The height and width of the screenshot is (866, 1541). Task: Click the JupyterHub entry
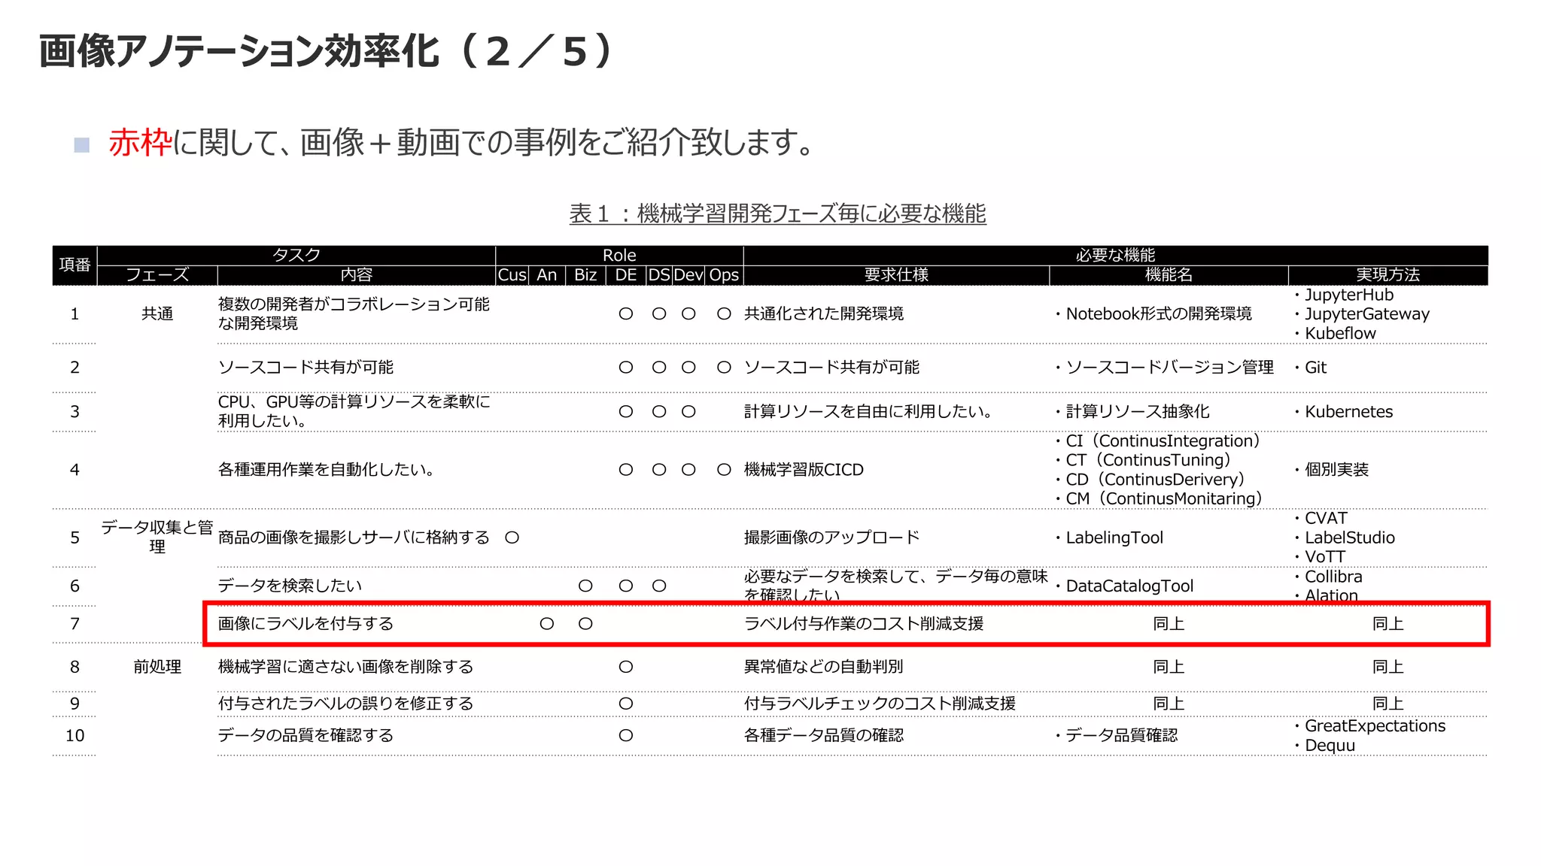click(x=1344, y=295)
